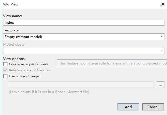Viewport: 167px width, 115px height.
Task: Click the Add View title text
Action: pos(10,4)
